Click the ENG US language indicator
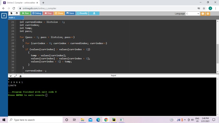This screenshot has width=219, height=123. 197,120
